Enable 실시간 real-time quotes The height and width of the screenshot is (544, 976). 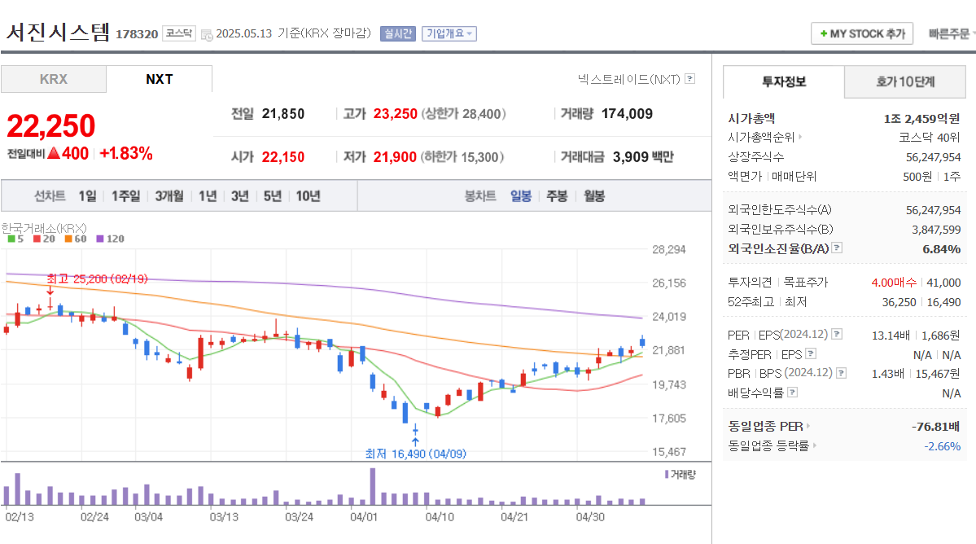[397, 33]
